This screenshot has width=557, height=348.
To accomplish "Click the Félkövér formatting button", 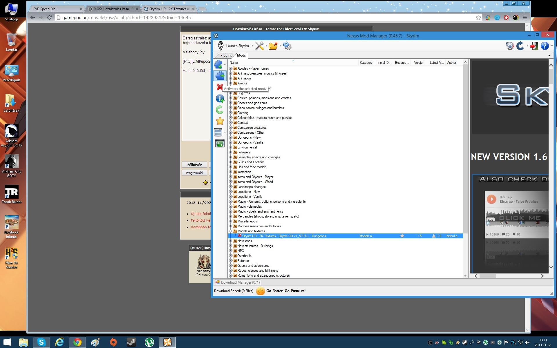I will [x=194, y=165].
